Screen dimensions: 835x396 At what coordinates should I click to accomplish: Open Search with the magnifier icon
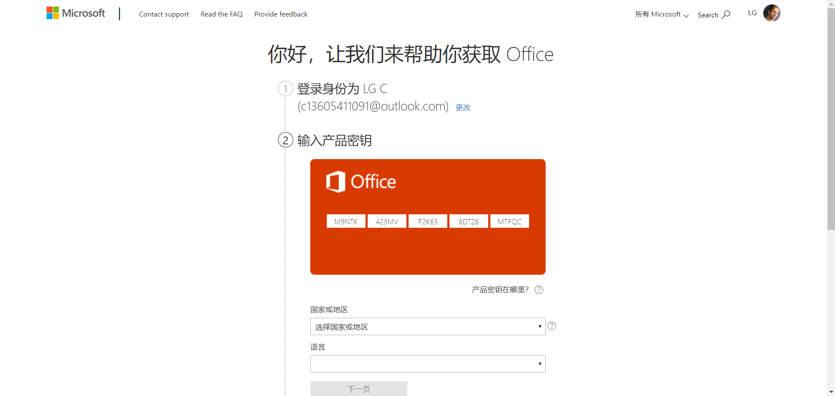(727, 14)
